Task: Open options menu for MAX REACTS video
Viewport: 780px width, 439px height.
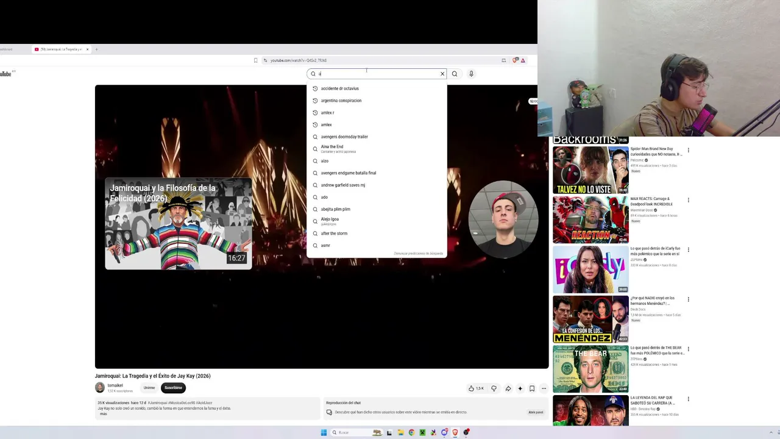Action: (x=689, y=200)
